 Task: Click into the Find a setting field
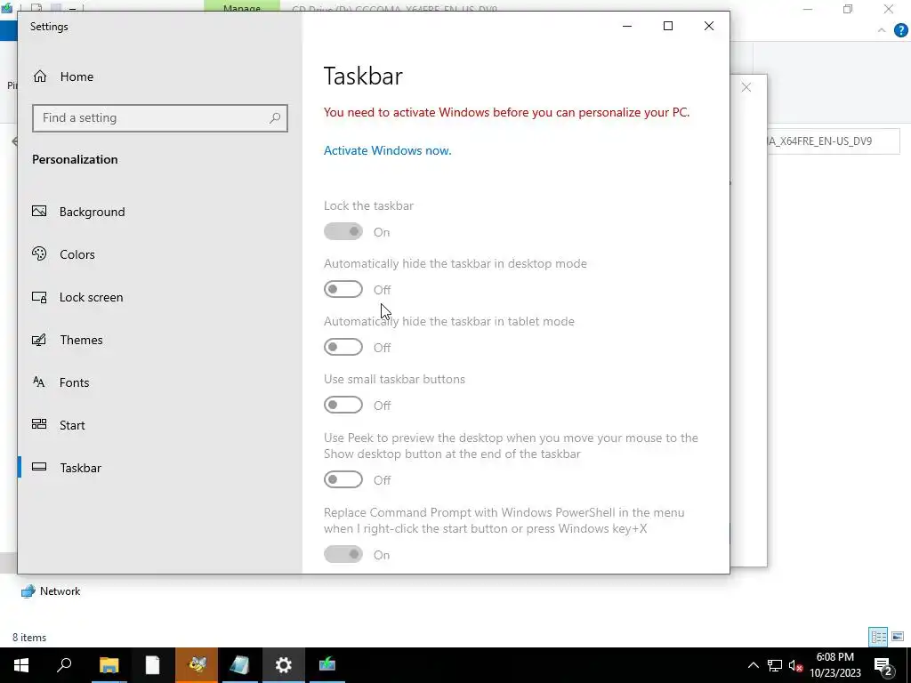pyautogui.click(x=160, y=118)
